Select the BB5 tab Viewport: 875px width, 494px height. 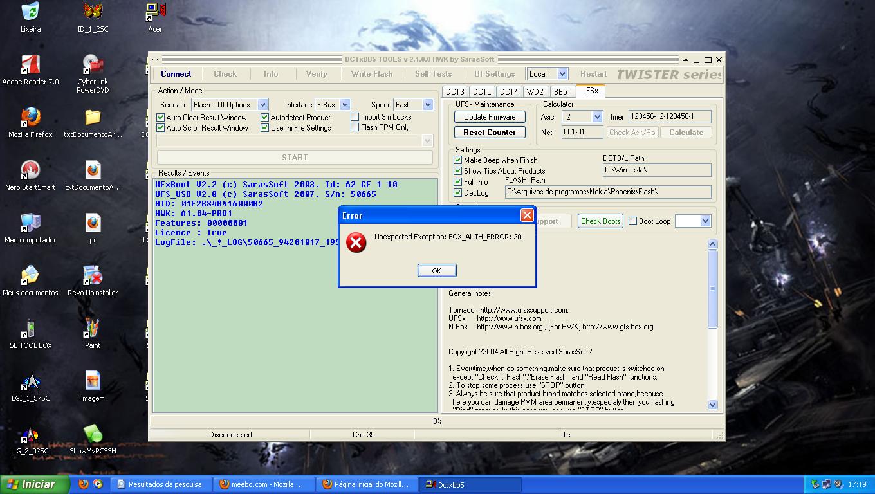[x=560, y=92]
